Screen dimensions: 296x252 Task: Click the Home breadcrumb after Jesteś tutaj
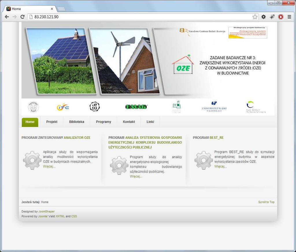[45, 202]
